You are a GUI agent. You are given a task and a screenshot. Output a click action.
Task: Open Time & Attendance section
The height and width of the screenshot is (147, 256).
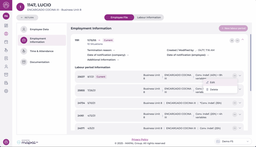pyautogui.click(x=41, y=51)
